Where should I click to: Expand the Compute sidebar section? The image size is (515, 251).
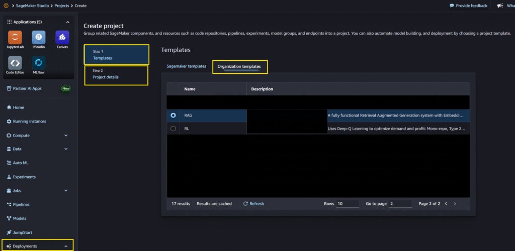(66, 136)
